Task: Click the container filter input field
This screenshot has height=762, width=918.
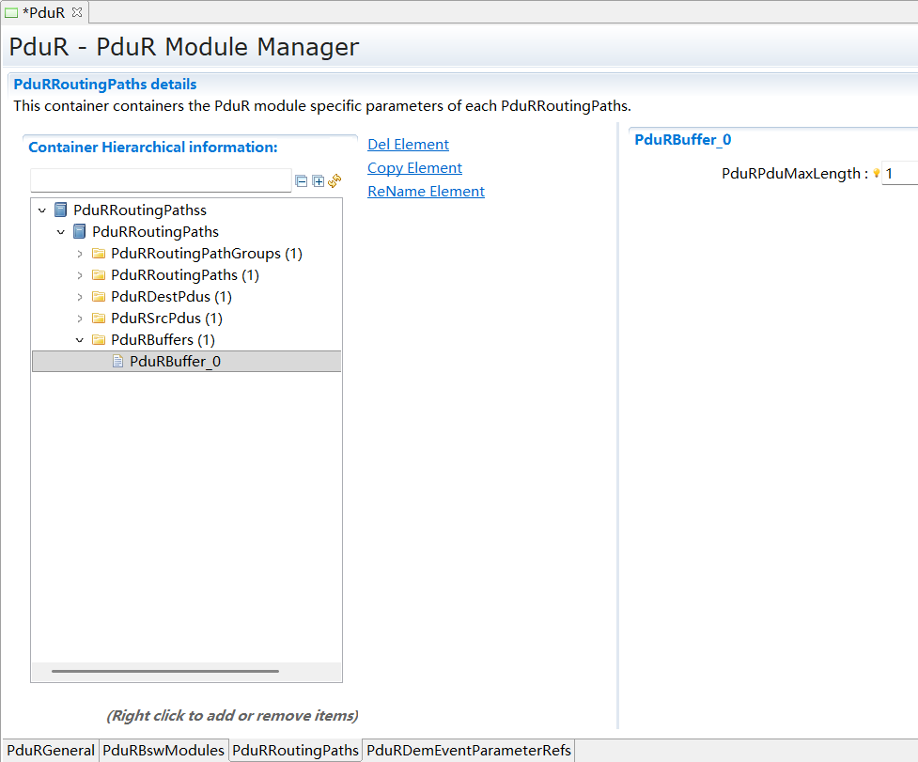Action: pyautogui.click(x=160, y=179)
